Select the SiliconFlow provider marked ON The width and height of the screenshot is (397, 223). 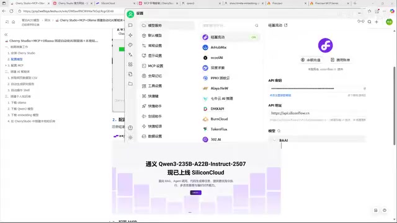click(x=230, y=37)
